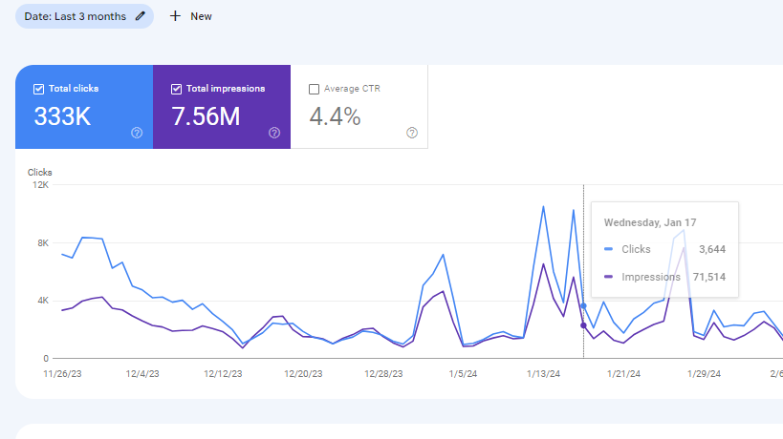This screenshot has width=783, height=439.
Task: Open the help icon on Total impressions card
Action: pyautogui.click(x=274, y=133)
